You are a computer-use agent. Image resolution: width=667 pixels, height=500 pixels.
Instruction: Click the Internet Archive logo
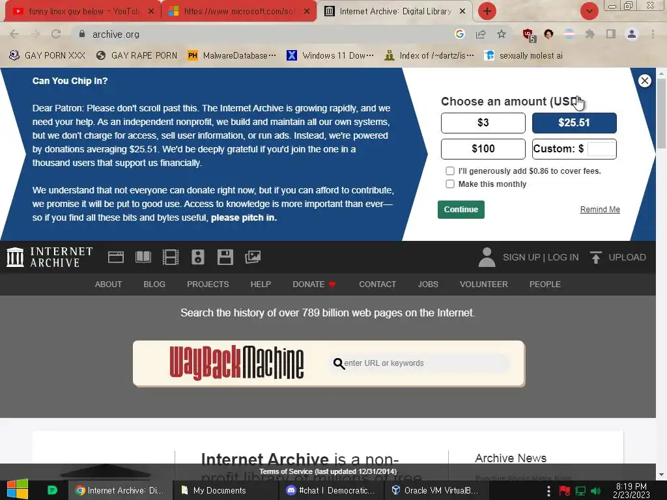(x=50, y=257)
